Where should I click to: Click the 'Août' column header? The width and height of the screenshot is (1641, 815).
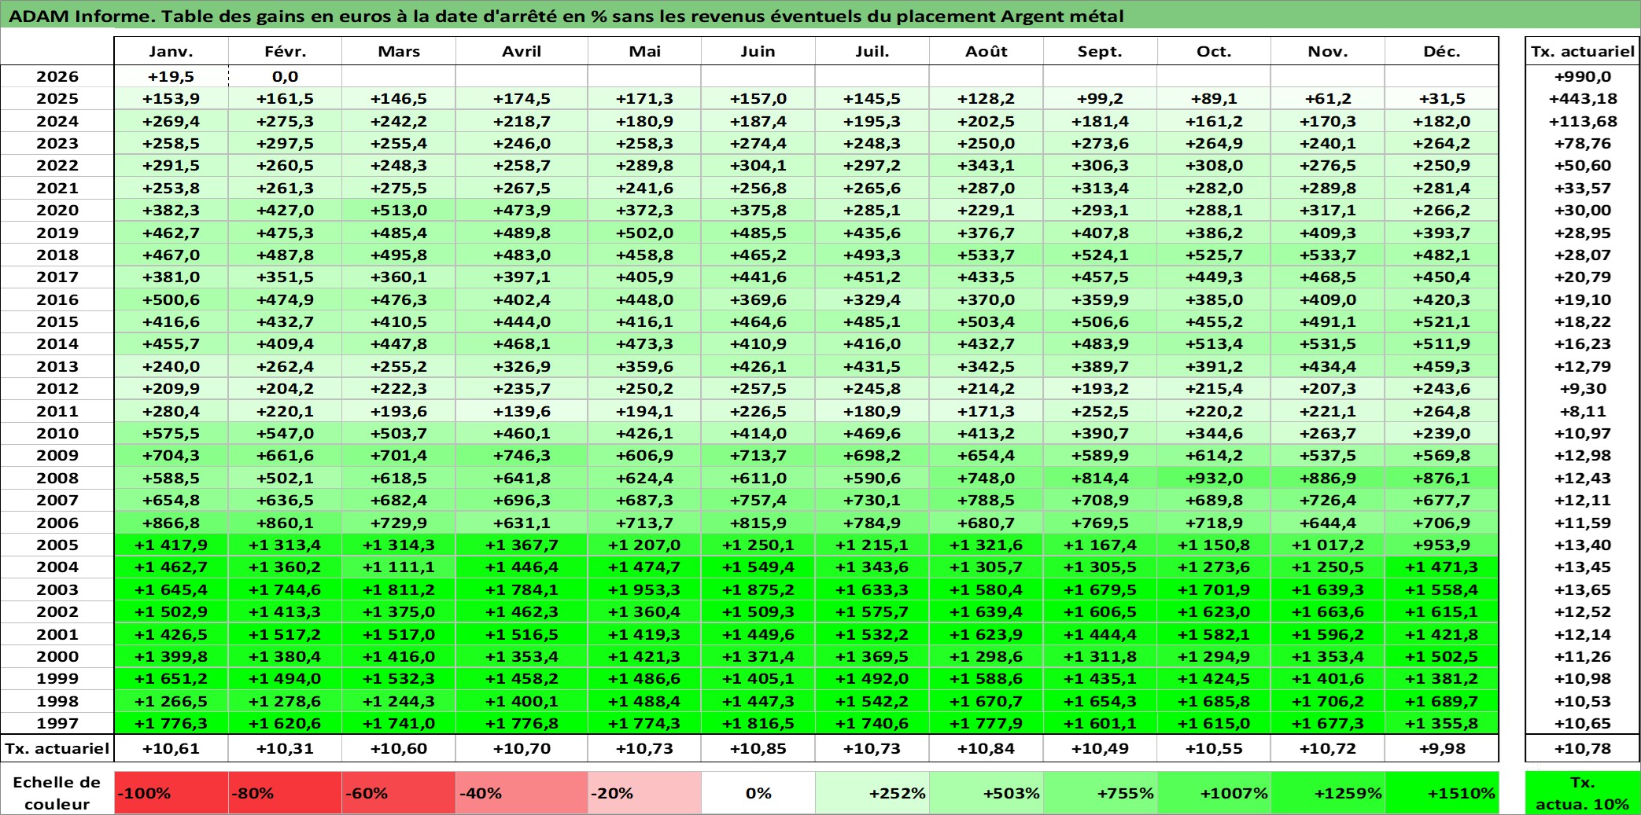986,51
